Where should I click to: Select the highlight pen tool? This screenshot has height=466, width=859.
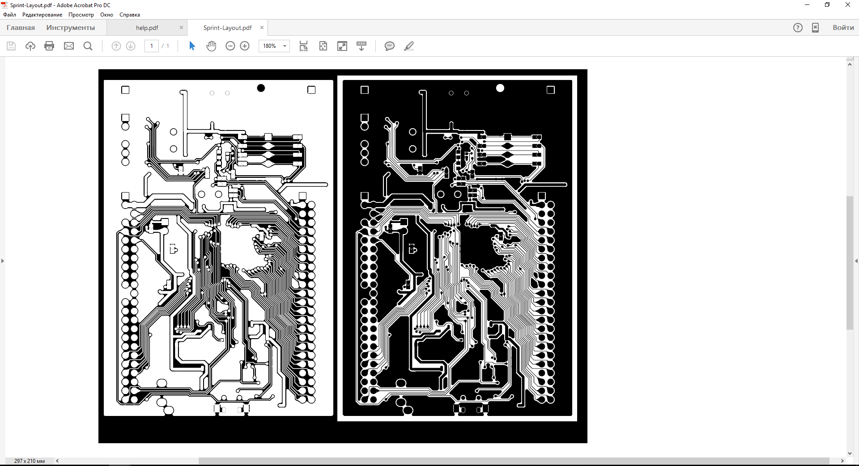coord(409,46)
